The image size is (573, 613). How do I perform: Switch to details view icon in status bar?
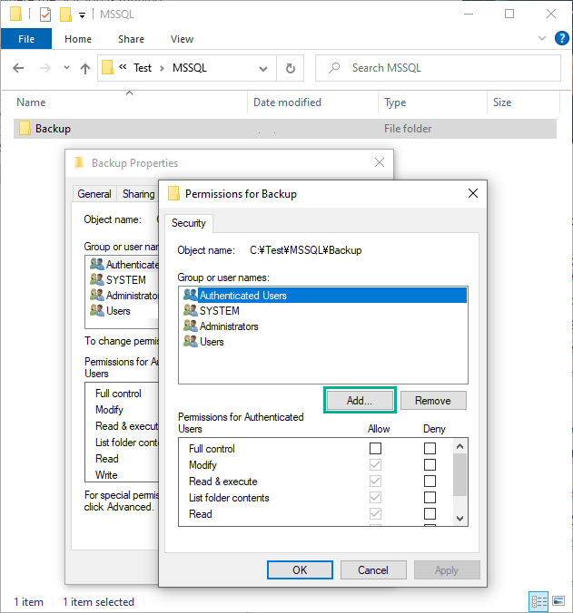[x=538, y=601]
